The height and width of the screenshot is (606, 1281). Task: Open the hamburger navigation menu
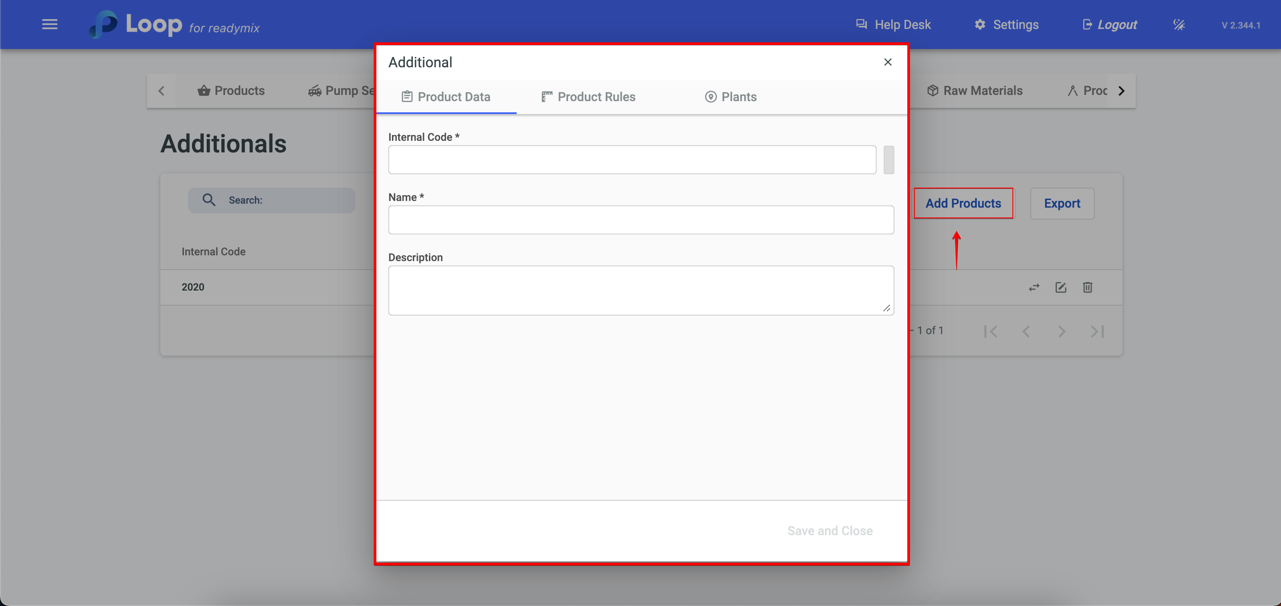pyautogui.click(x=49, y=25)
